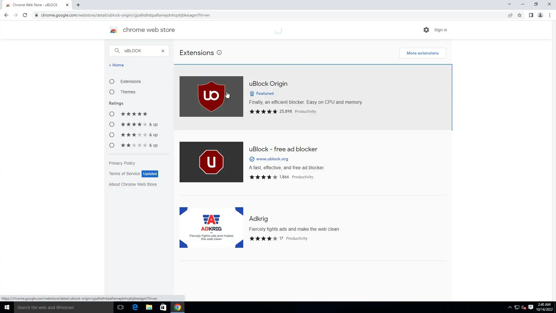
Task: Choose the 3 stars & up rating
Action: coord(112,135)
